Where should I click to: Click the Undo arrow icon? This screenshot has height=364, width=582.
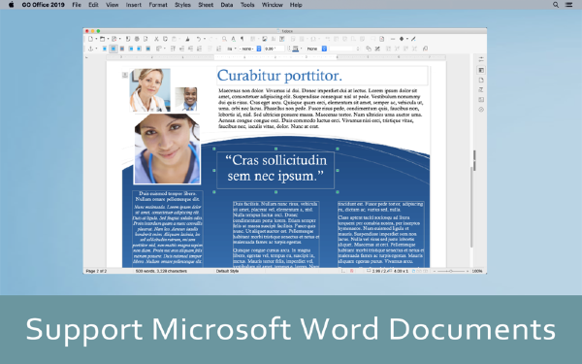pyautogui.click(x=199, y=39)
